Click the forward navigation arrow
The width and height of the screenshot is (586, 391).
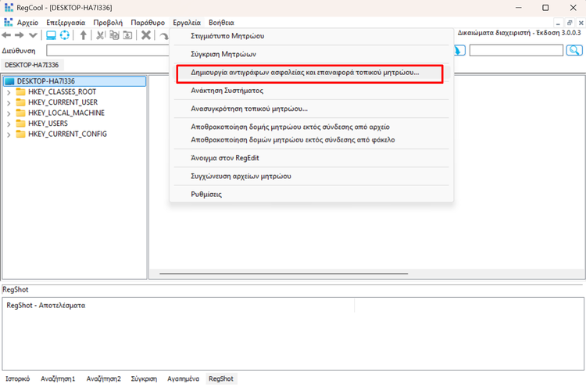point(20,36)
